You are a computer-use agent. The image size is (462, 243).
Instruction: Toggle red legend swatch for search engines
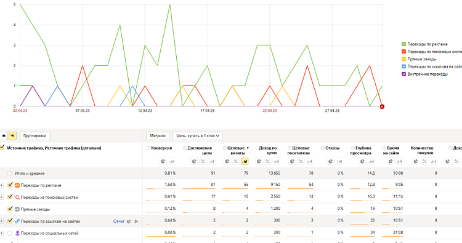403,52
